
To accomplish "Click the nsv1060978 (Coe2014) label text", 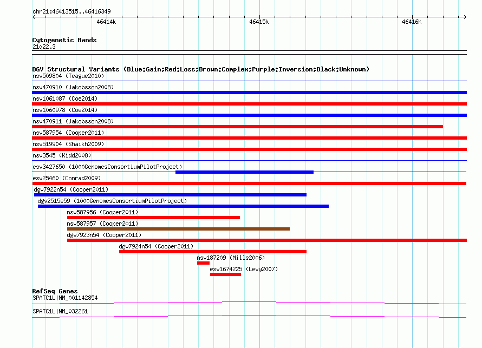I will [65, 110].
